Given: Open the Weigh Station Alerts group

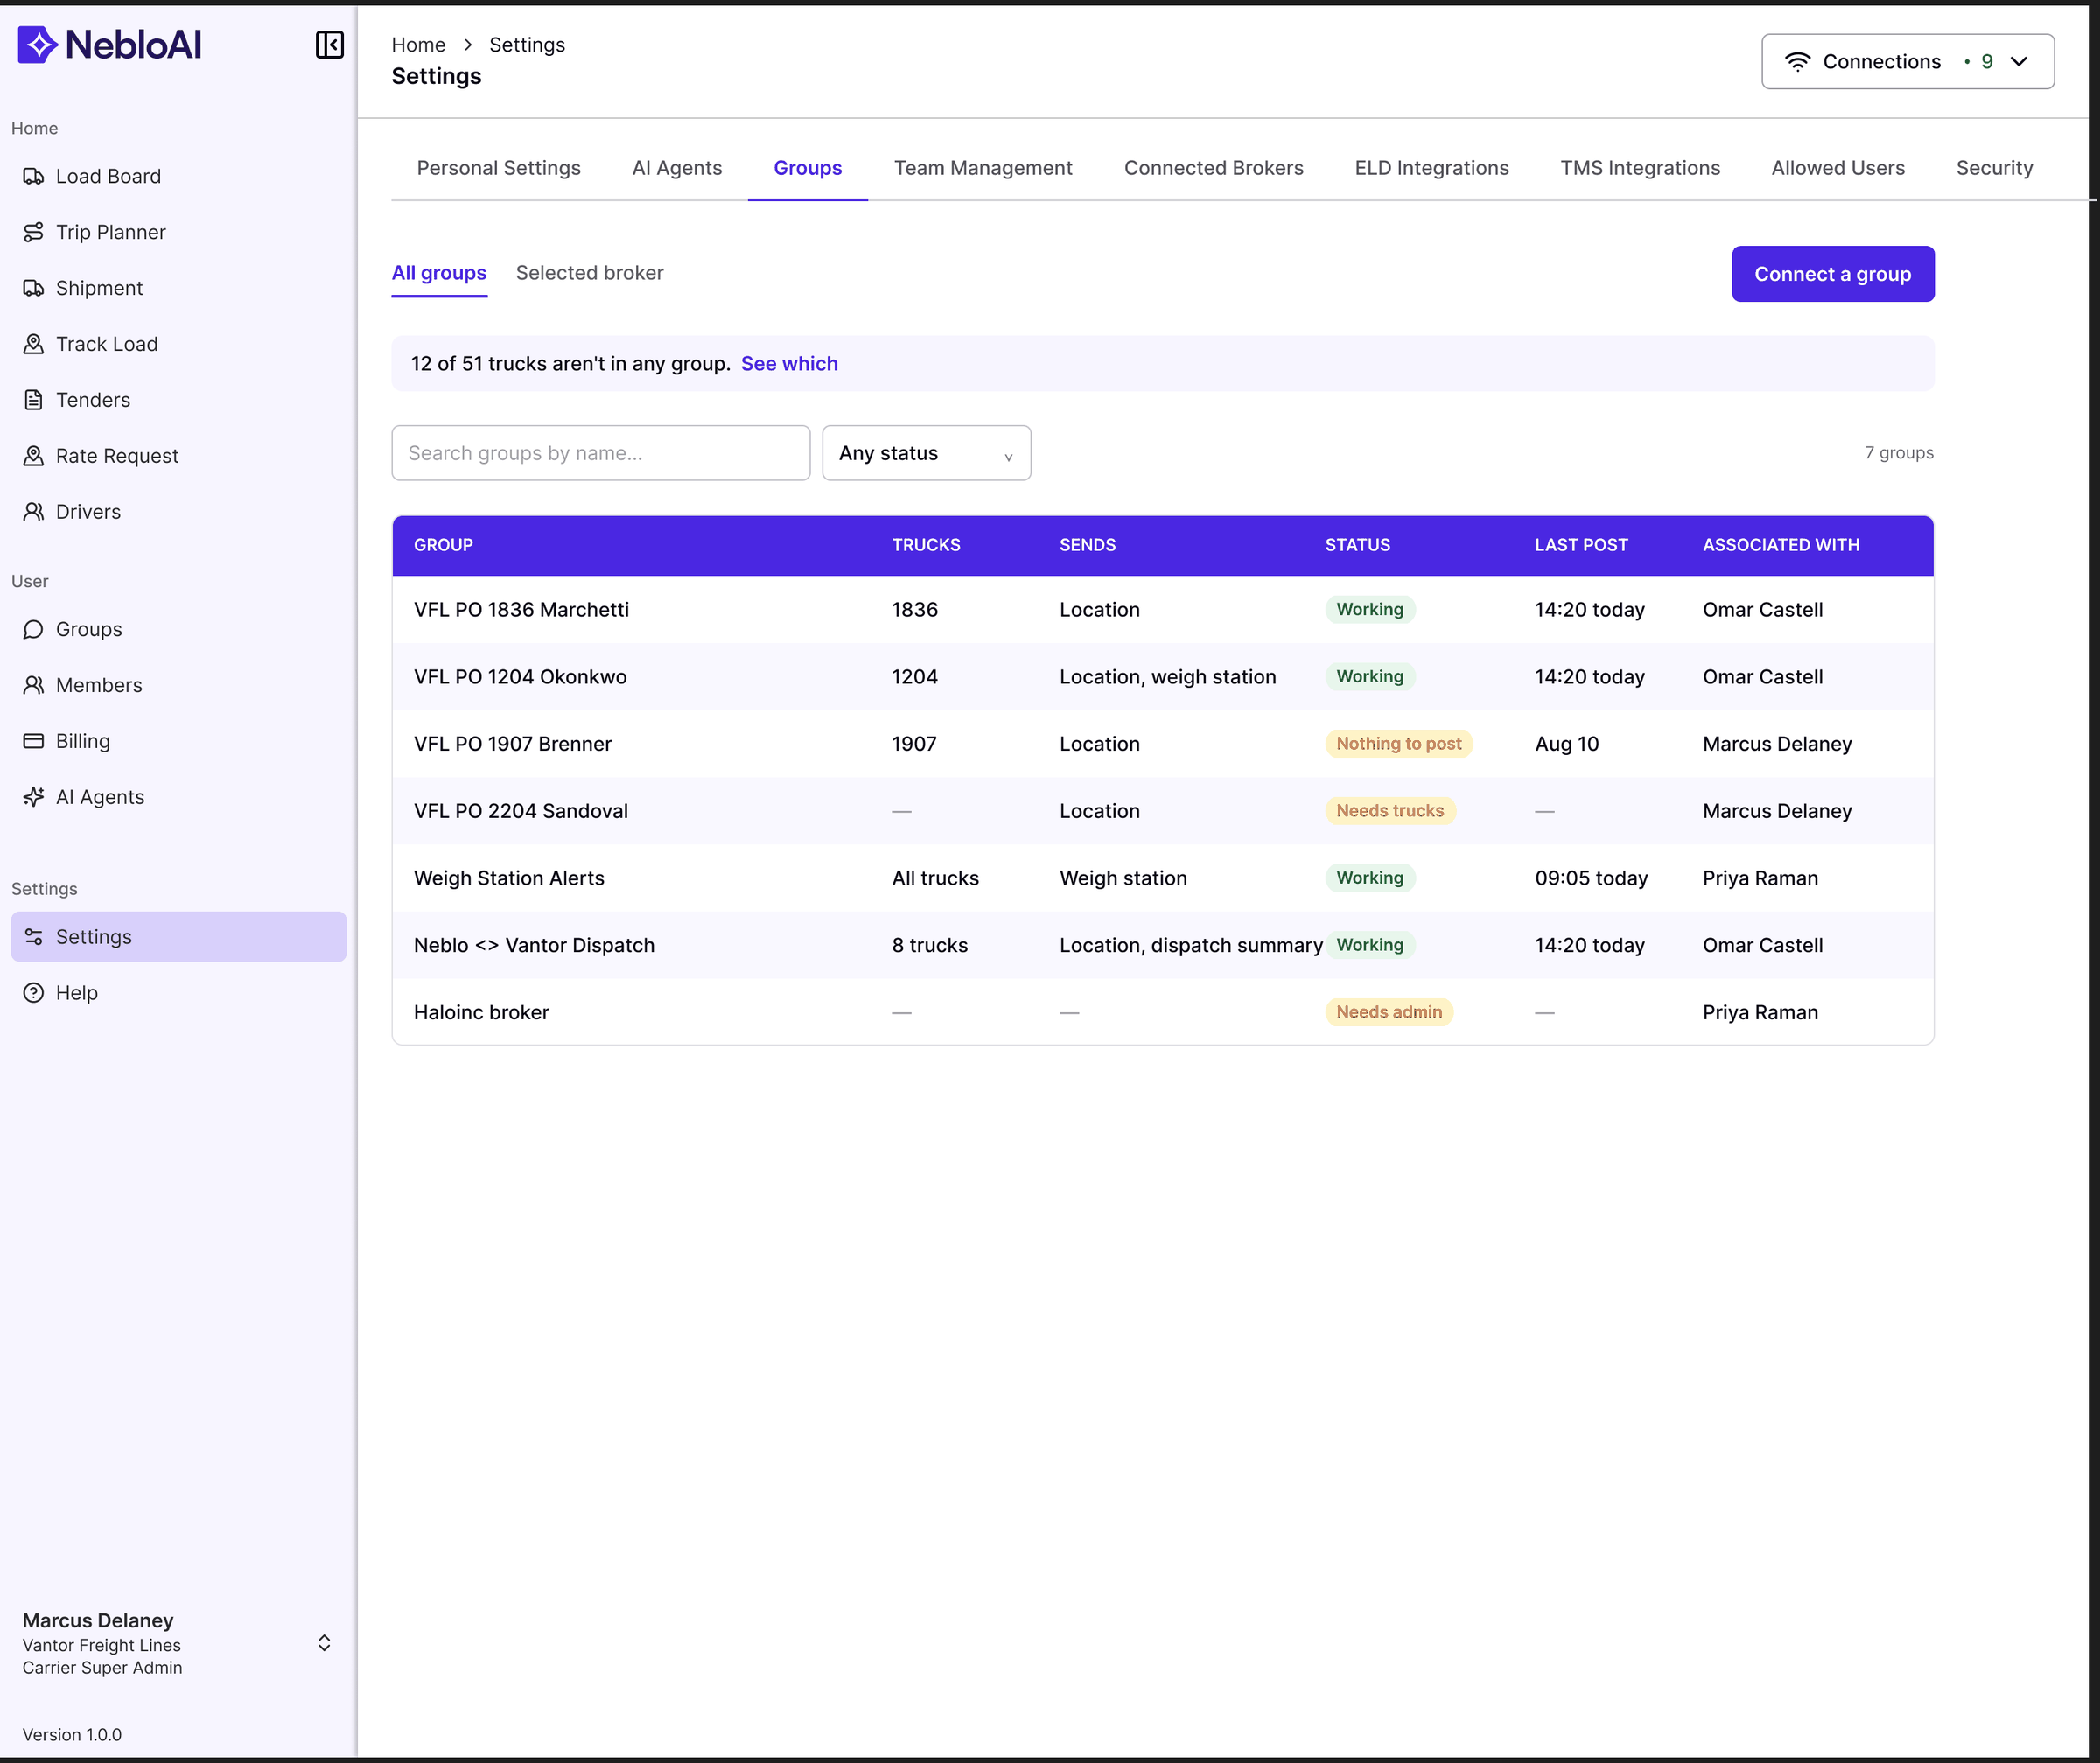Looking at the screenshot, I should click(x=1163, y=878).
